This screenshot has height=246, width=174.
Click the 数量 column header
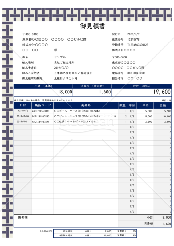point(123,105)
